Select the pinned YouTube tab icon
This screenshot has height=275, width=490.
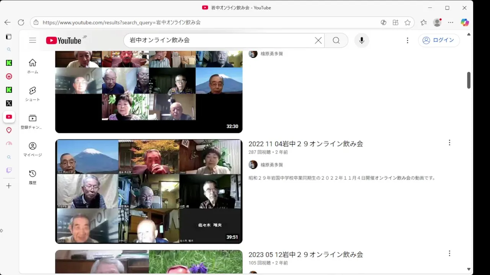[x=9, y=117]
